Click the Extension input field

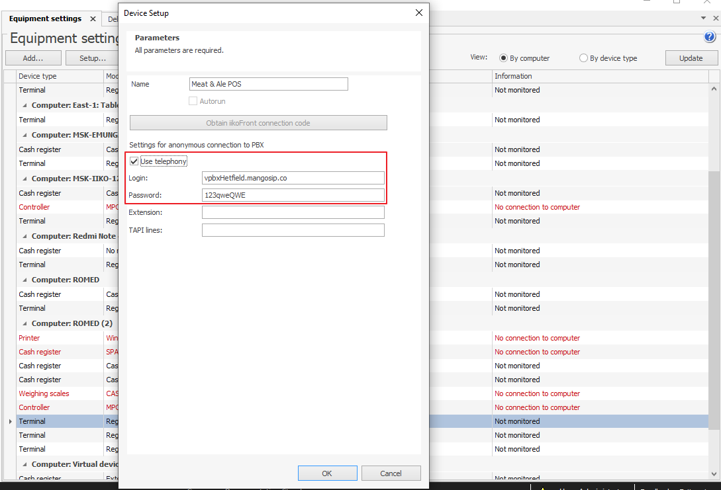coord(293,212)
